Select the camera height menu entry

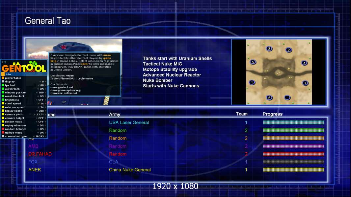click(24, 118)
